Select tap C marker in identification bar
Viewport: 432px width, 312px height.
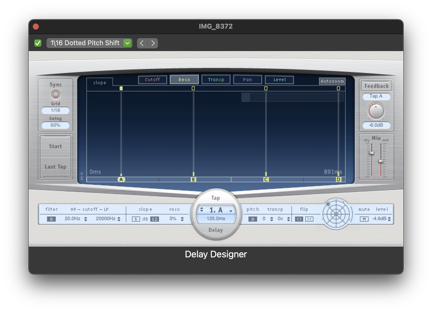coord(266,179)
